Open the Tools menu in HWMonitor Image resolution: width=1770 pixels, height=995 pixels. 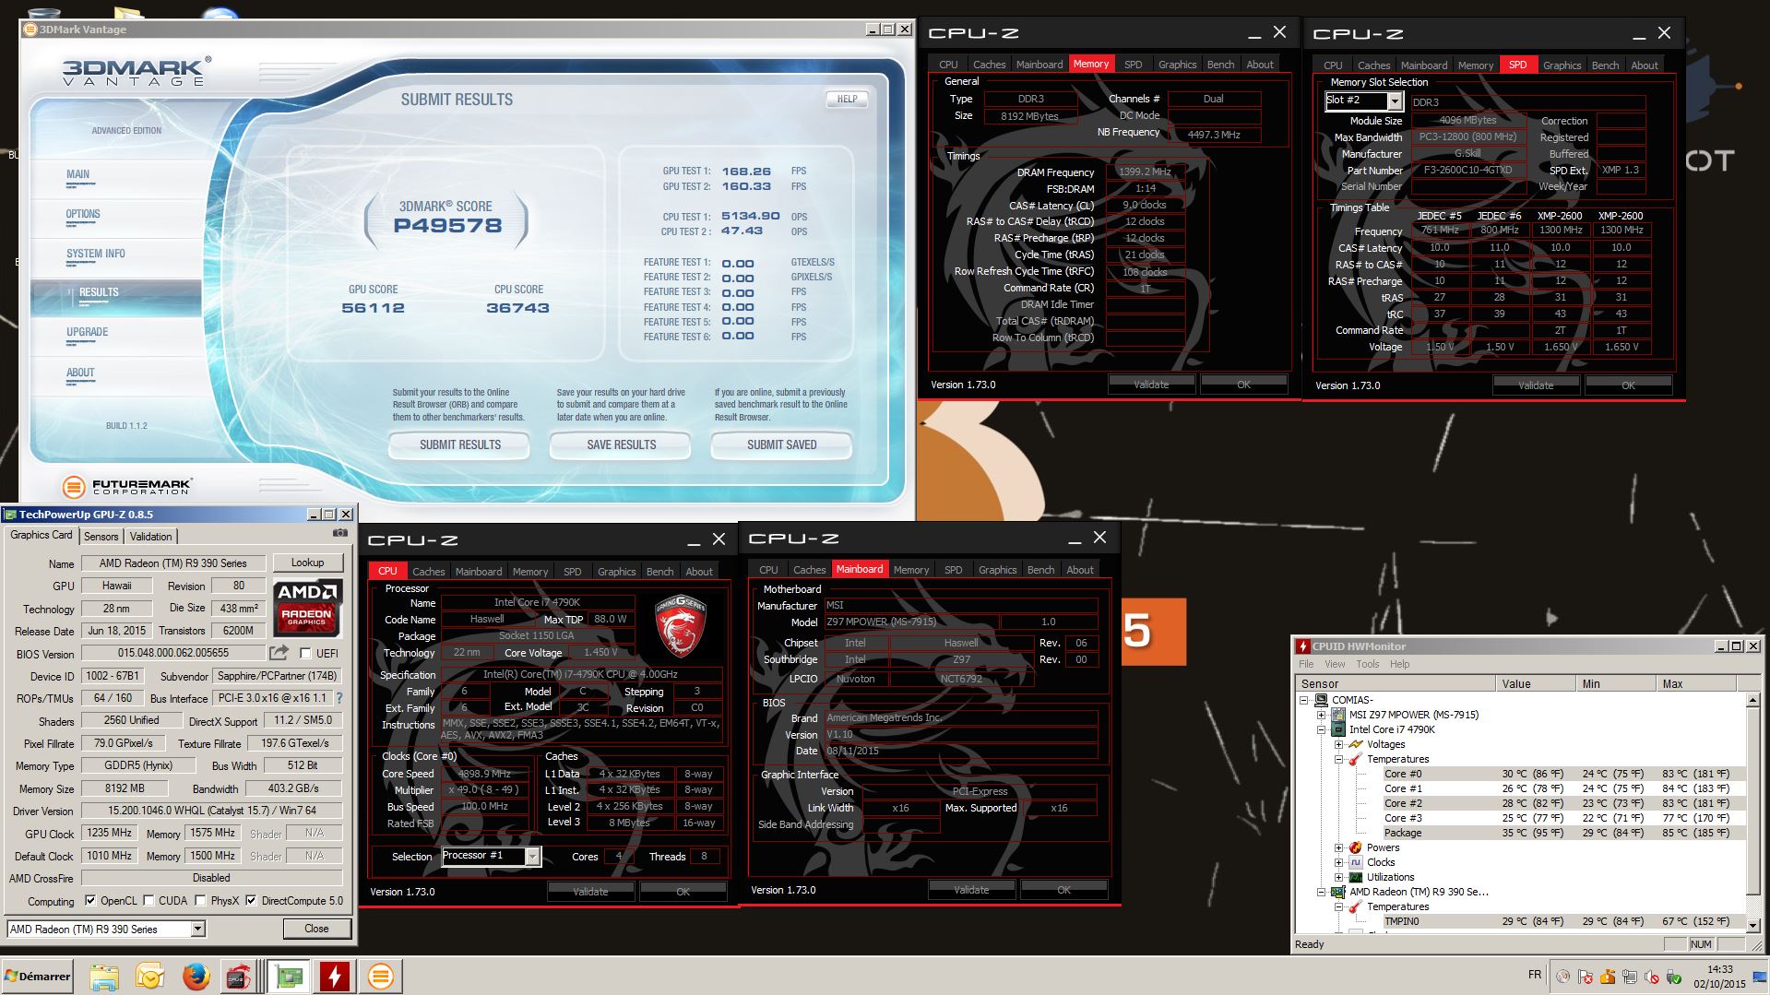[1367, 664]
